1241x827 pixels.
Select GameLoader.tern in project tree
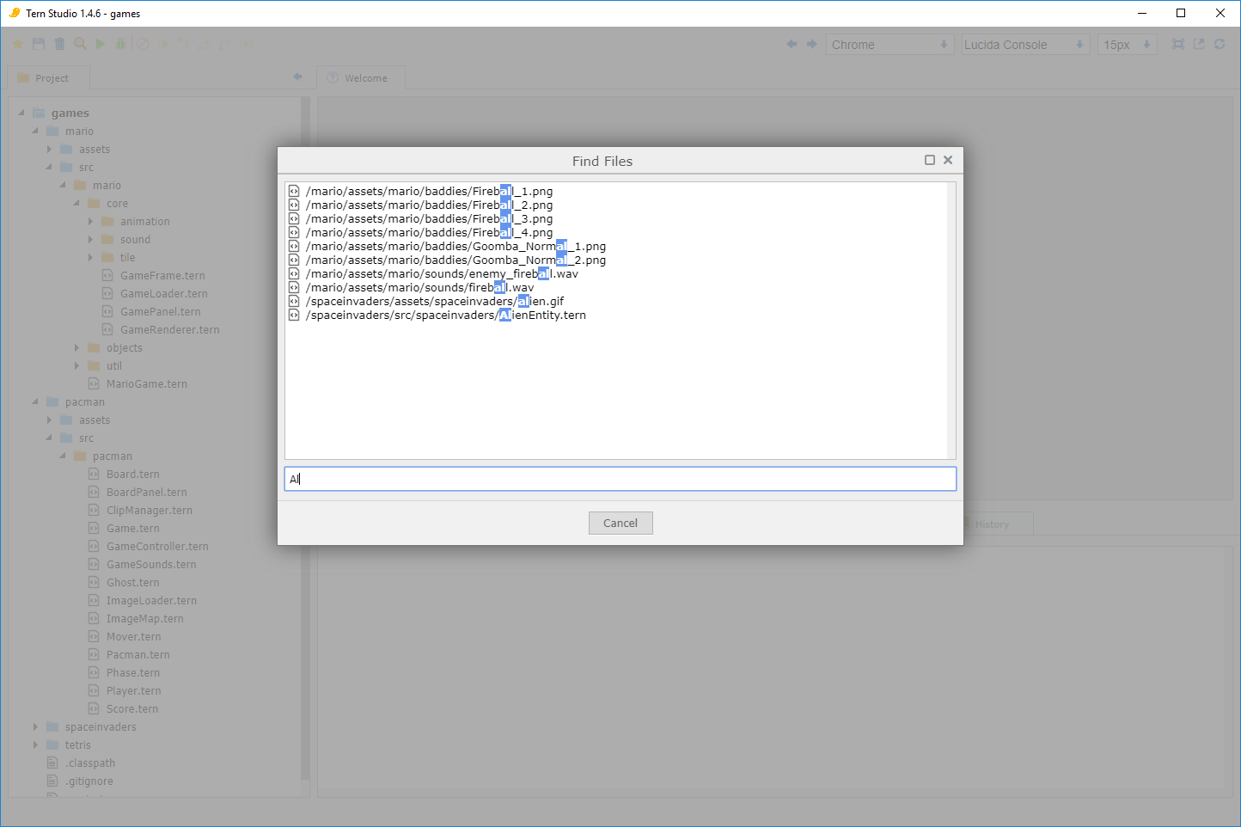tap(163, 293)
